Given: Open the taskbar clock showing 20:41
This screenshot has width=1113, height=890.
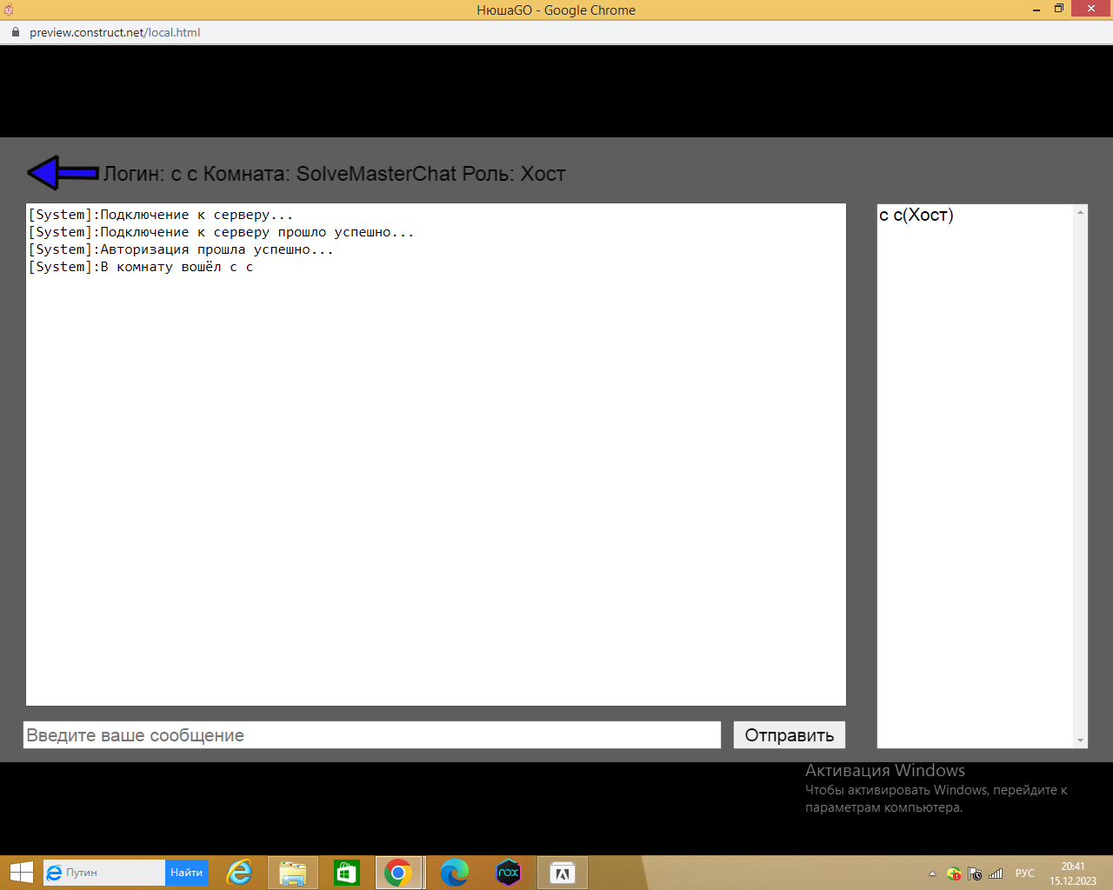Looking at the screenshot, I should pos(1073,873).
